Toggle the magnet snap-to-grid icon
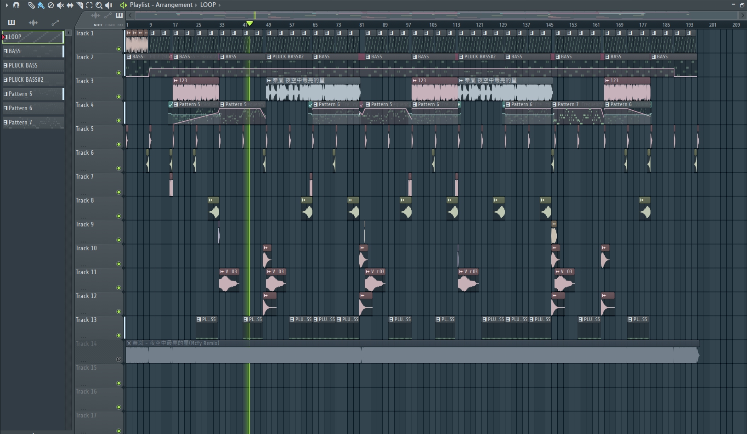Viewport: 747px width, 434px height. coord(17,5)
